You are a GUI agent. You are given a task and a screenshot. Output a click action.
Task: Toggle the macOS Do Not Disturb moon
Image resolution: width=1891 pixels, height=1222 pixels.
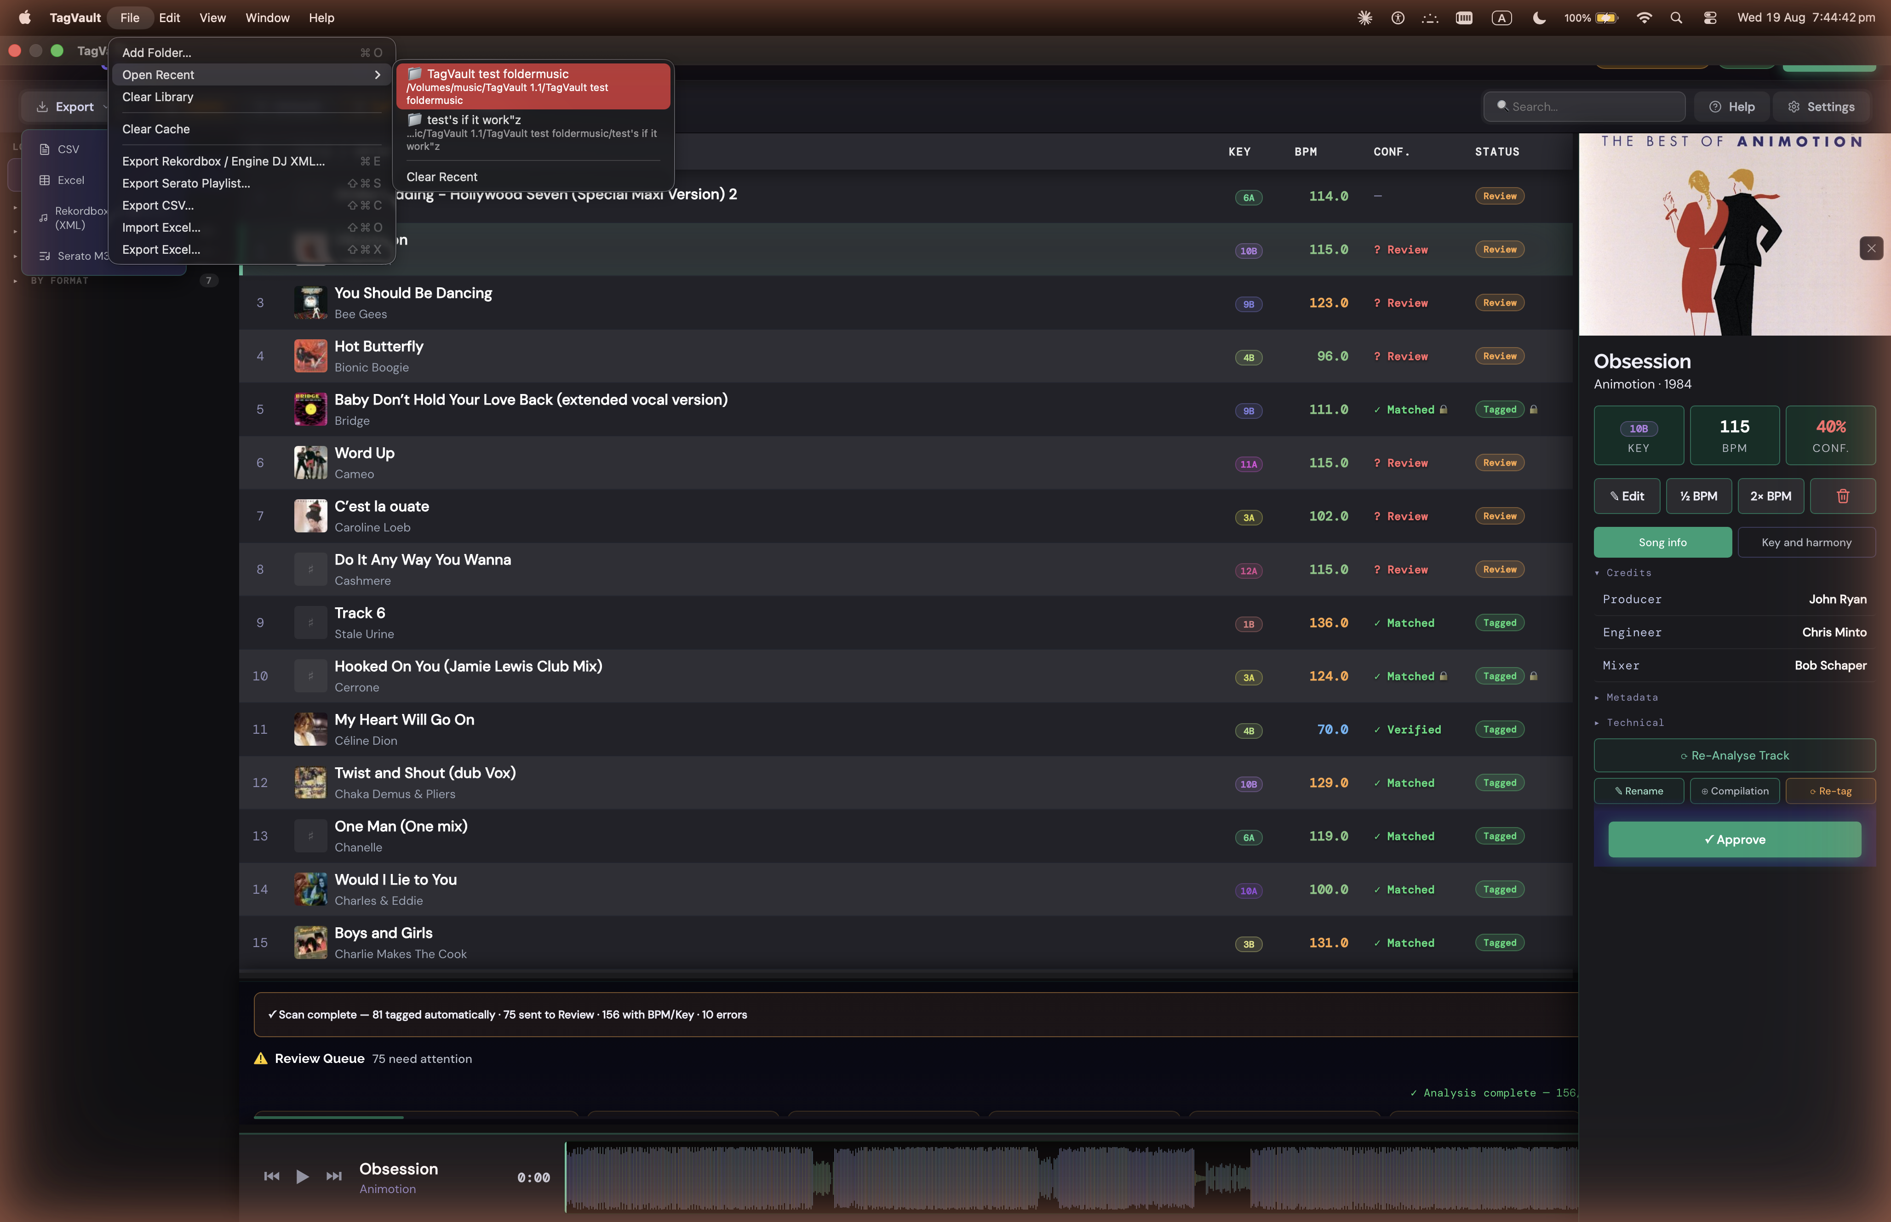click(x=1539, y=17)
